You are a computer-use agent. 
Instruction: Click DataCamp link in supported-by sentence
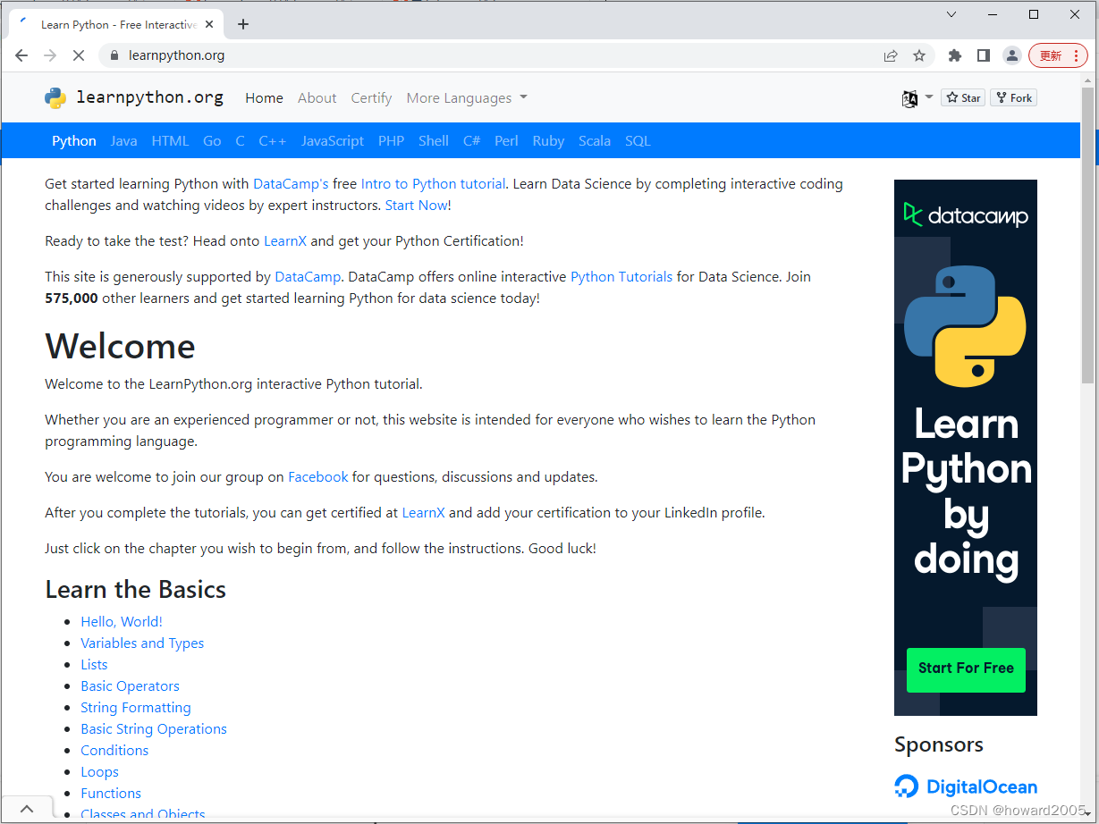(x=308, y=277)
